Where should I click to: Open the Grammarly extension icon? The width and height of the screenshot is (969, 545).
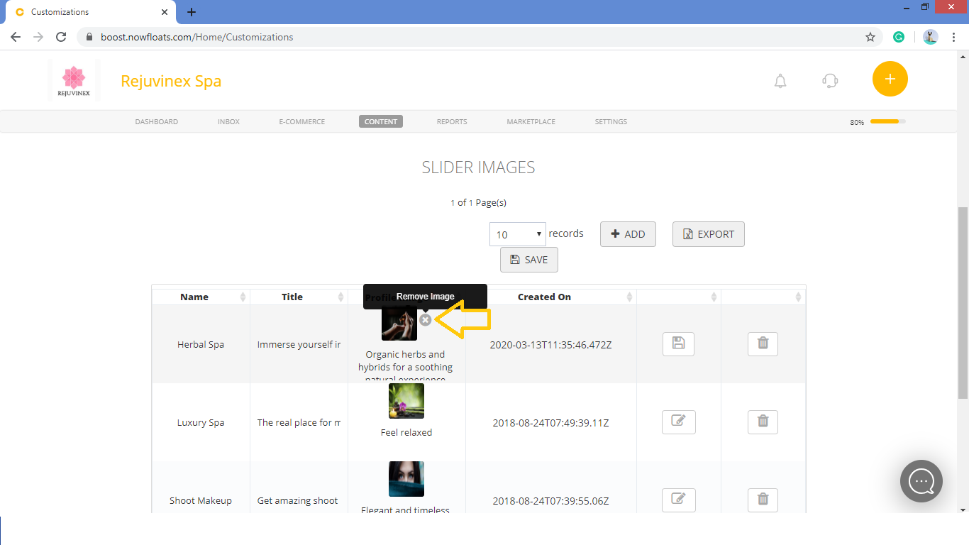pyautogui.click(x=899, y=37)
